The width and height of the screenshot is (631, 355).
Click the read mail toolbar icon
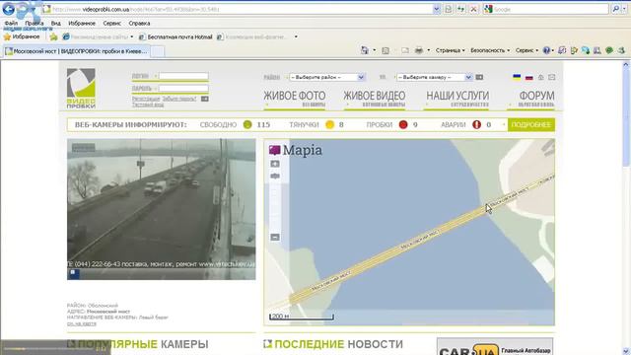(405, 50)
